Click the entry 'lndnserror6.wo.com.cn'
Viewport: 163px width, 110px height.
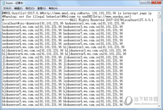point(81,78)
